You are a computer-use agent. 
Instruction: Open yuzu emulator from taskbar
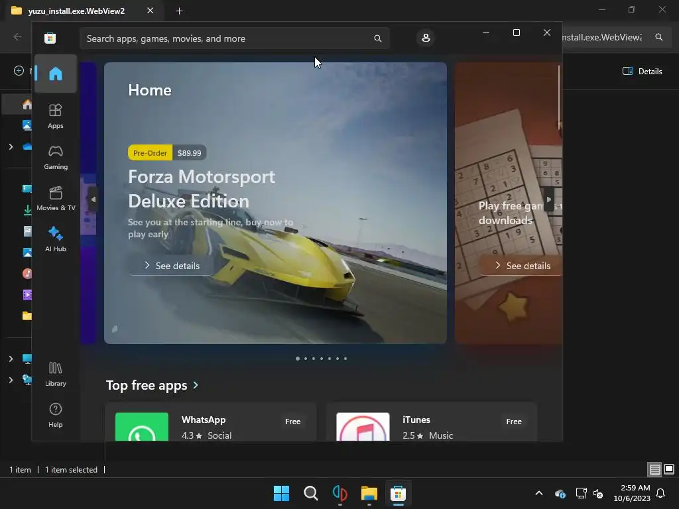coord(340,493)
